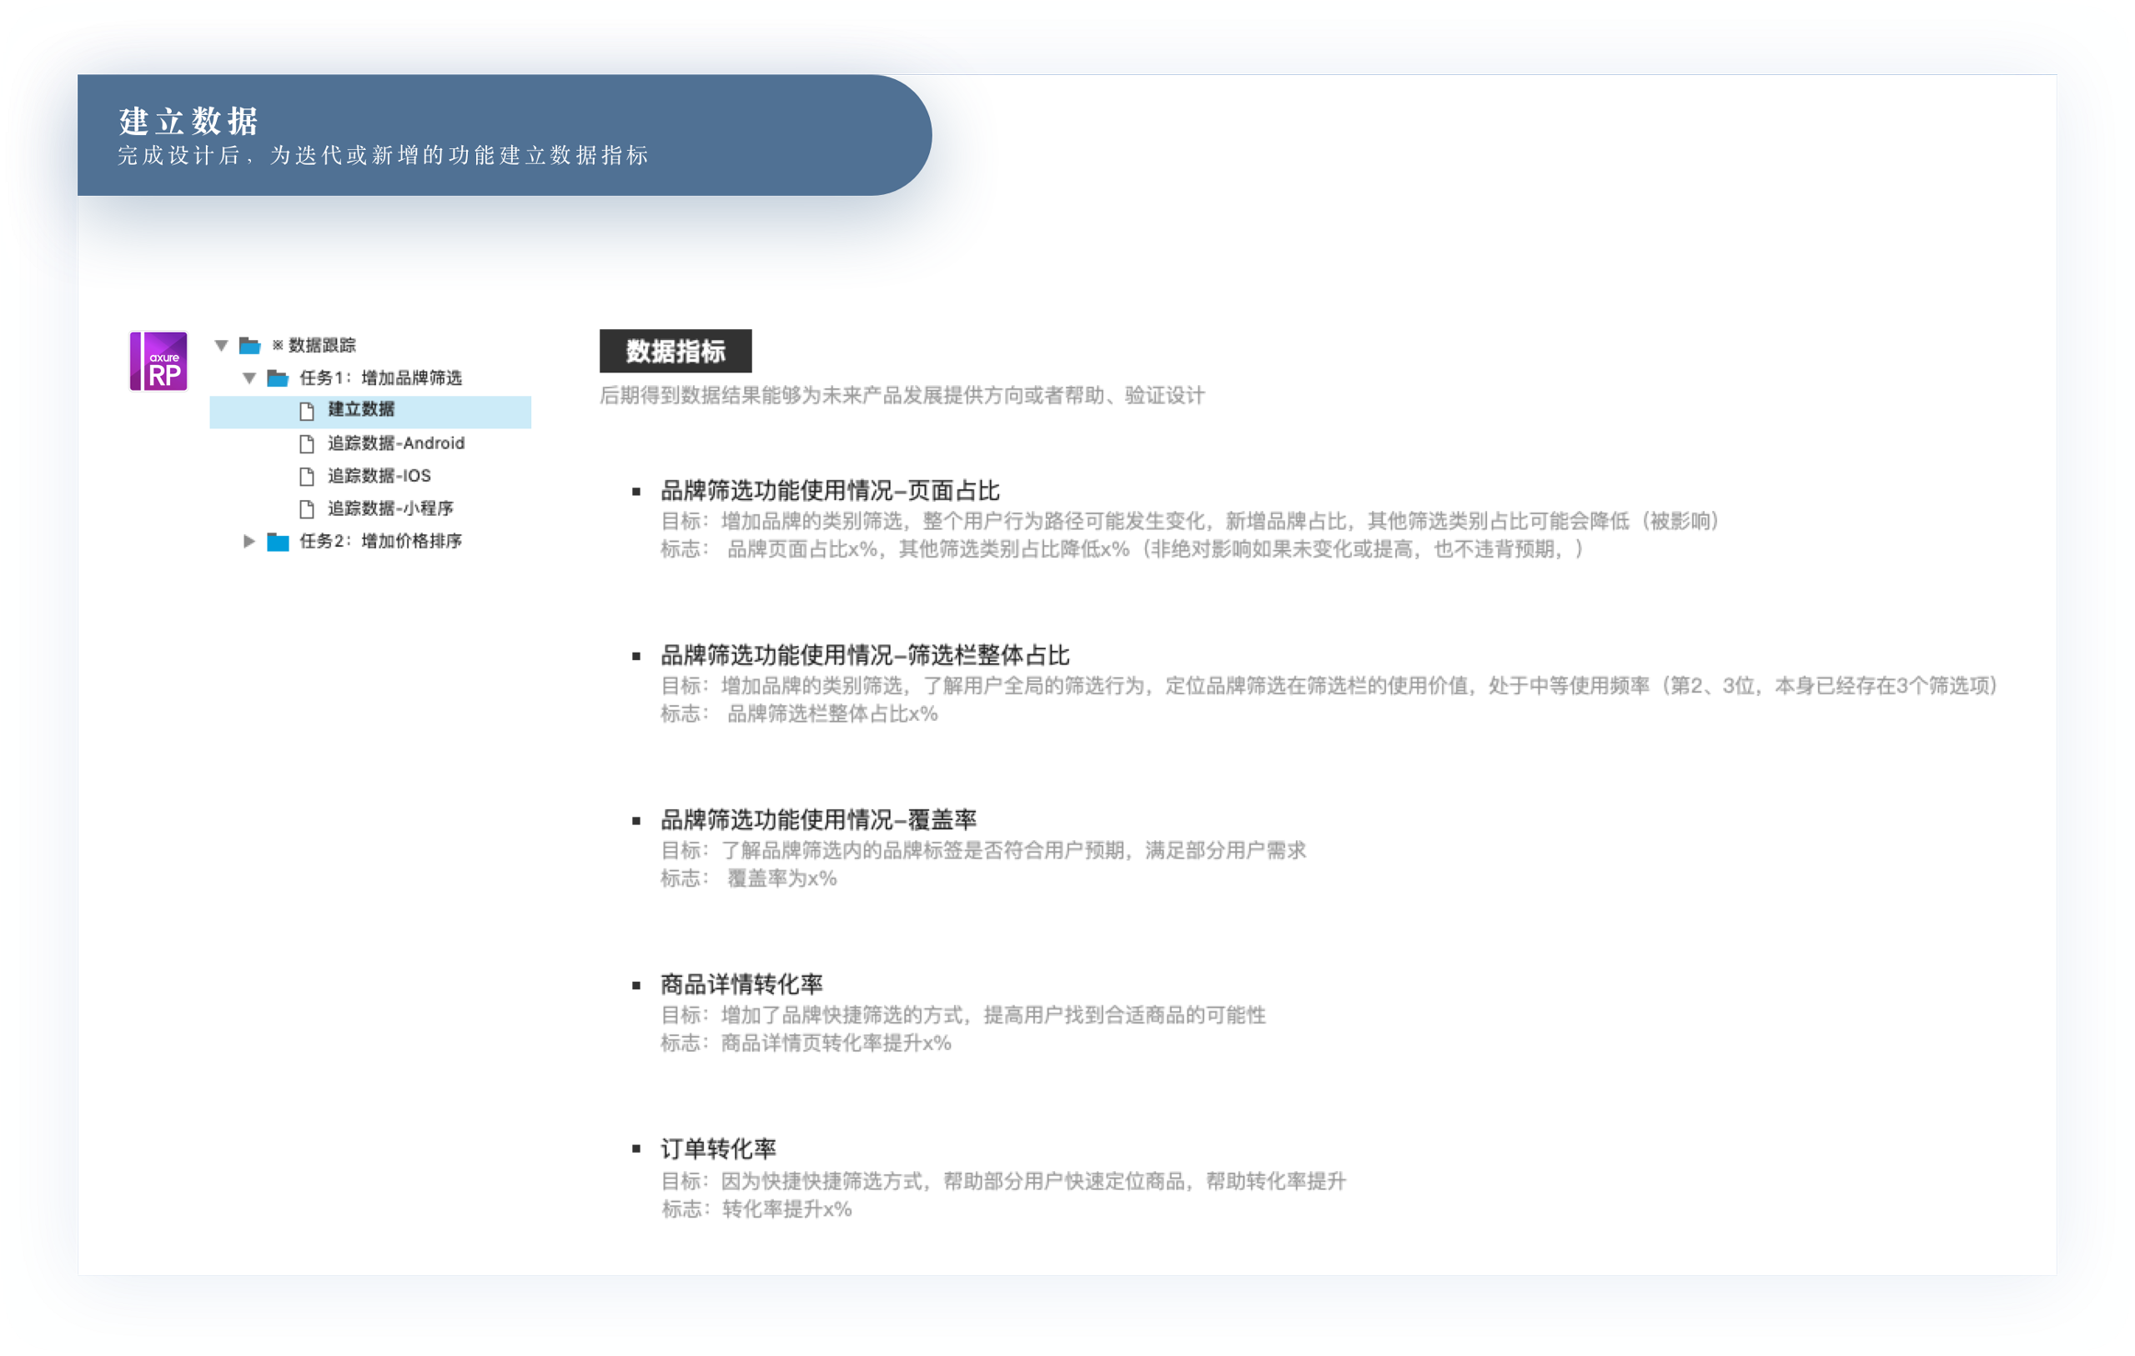Select the 建立数据 page in tree
This screenshot has height=1356, width=2135.
(361, 409)
